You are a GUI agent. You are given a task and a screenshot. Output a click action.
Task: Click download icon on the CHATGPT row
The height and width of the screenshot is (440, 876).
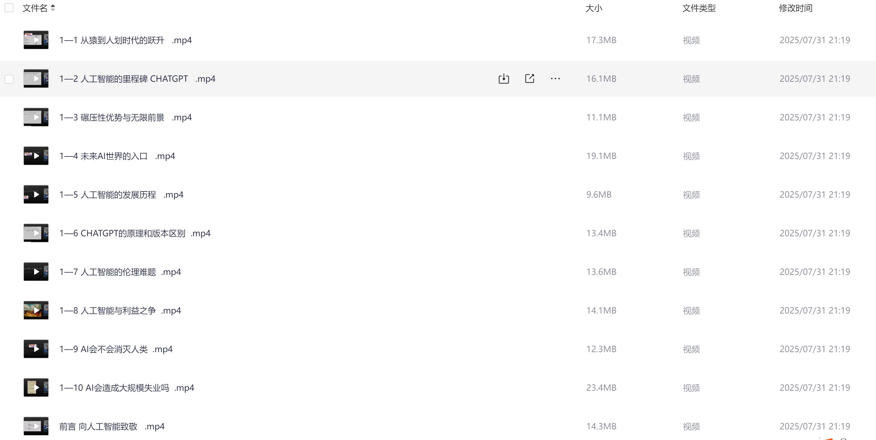[x=504, y=79]
